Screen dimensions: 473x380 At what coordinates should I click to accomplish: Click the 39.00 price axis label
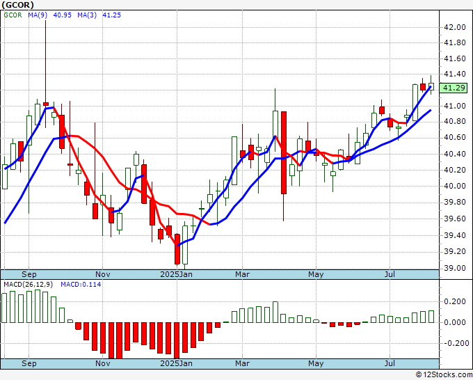point(455,268)
